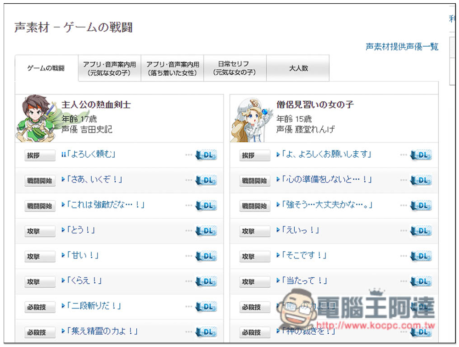The width and height of the screenshot is (459, 347).
Task: Open the 大人数 tab
Action: tap(298, 68)
